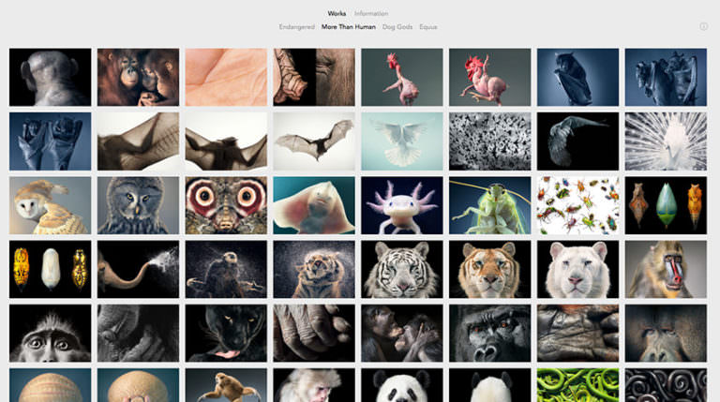Open the green fern fiddleheads photo
This screenshot has height=402, width=720.
pos(577,385)
